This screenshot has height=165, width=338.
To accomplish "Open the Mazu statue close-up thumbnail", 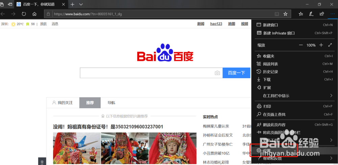I will pos(173,148).
